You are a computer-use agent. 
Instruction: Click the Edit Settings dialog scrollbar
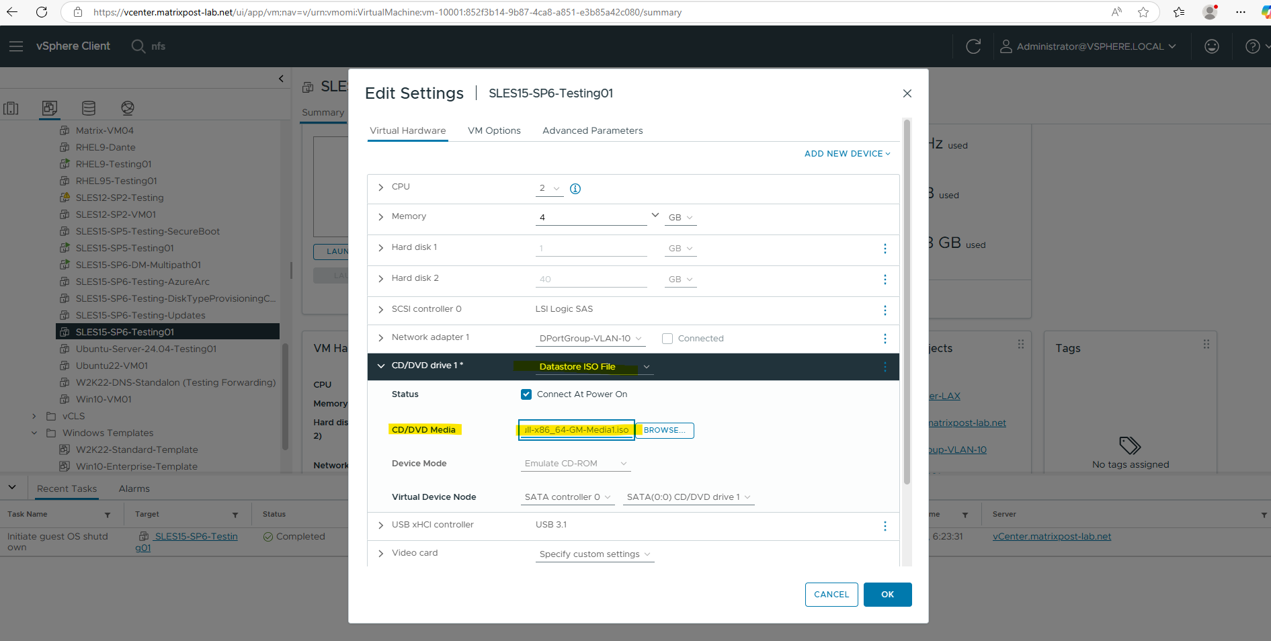907,302
